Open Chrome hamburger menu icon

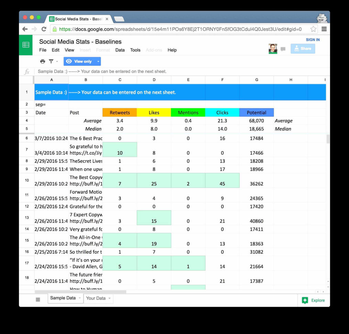324,29
